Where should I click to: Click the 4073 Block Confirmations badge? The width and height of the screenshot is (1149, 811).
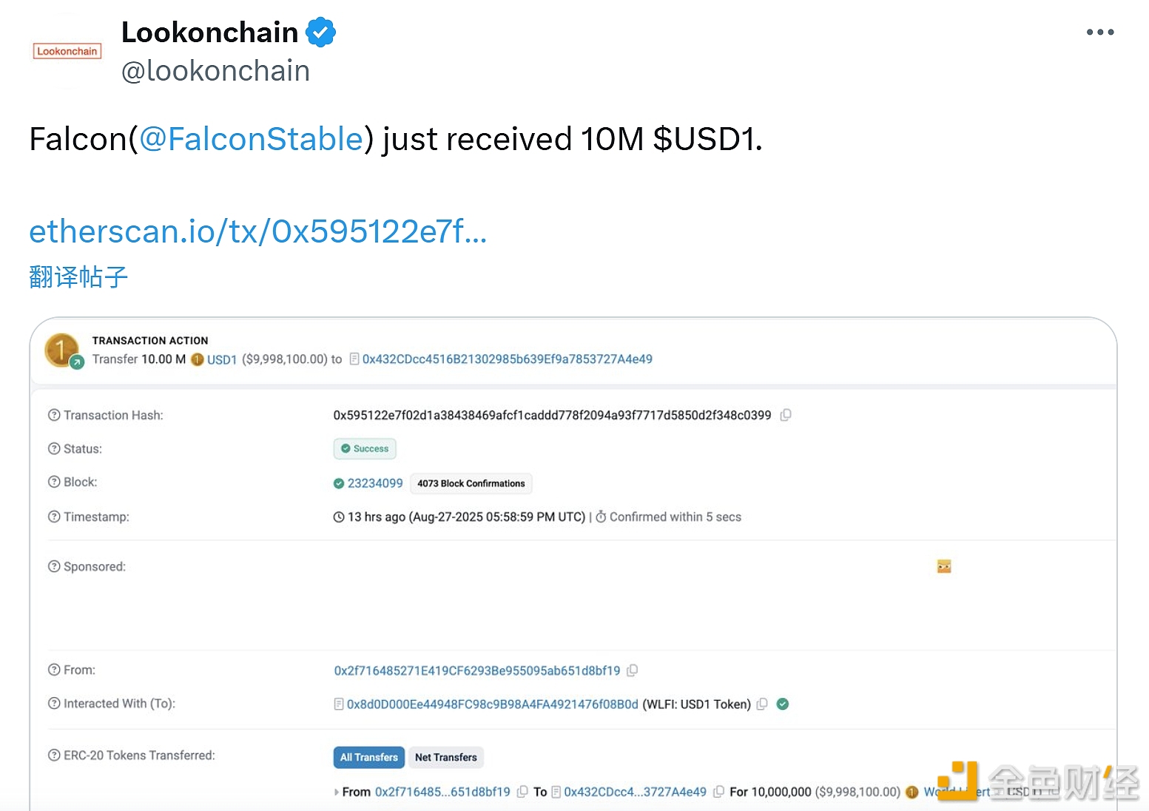471,483
